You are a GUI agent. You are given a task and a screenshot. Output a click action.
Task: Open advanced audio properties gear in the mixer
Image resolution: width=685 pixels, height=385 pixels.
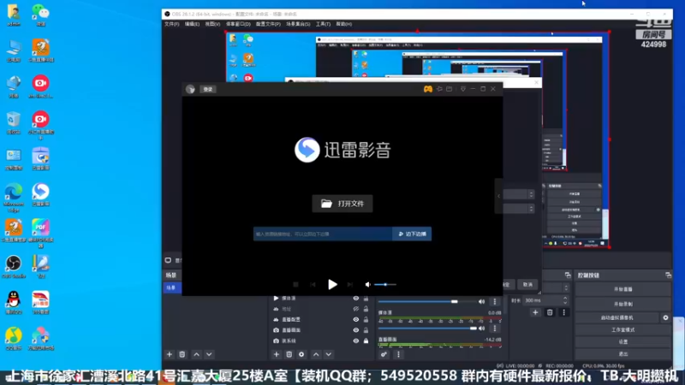tap(384, 354)
